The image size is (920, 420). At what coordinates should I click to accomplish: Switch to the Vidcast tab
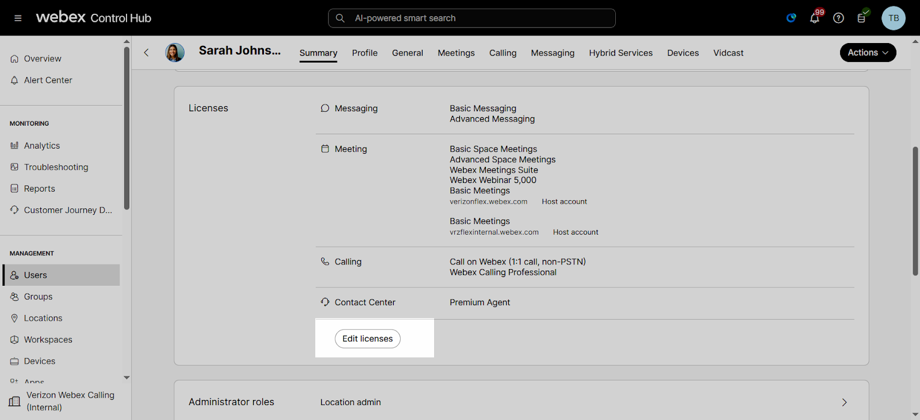pos(729,53)
